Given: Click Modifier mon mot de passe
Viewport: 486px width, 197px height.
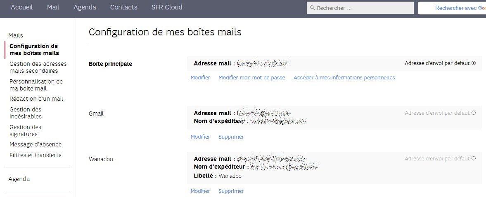Looking at the screenshot, I should coord(251,78).
